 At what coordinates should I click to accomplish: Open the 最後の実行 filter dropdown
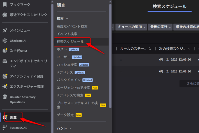point(160,27)
